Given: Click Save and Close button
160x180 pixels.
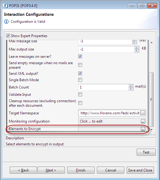Looking at the screenshot, I should (140, 170).
